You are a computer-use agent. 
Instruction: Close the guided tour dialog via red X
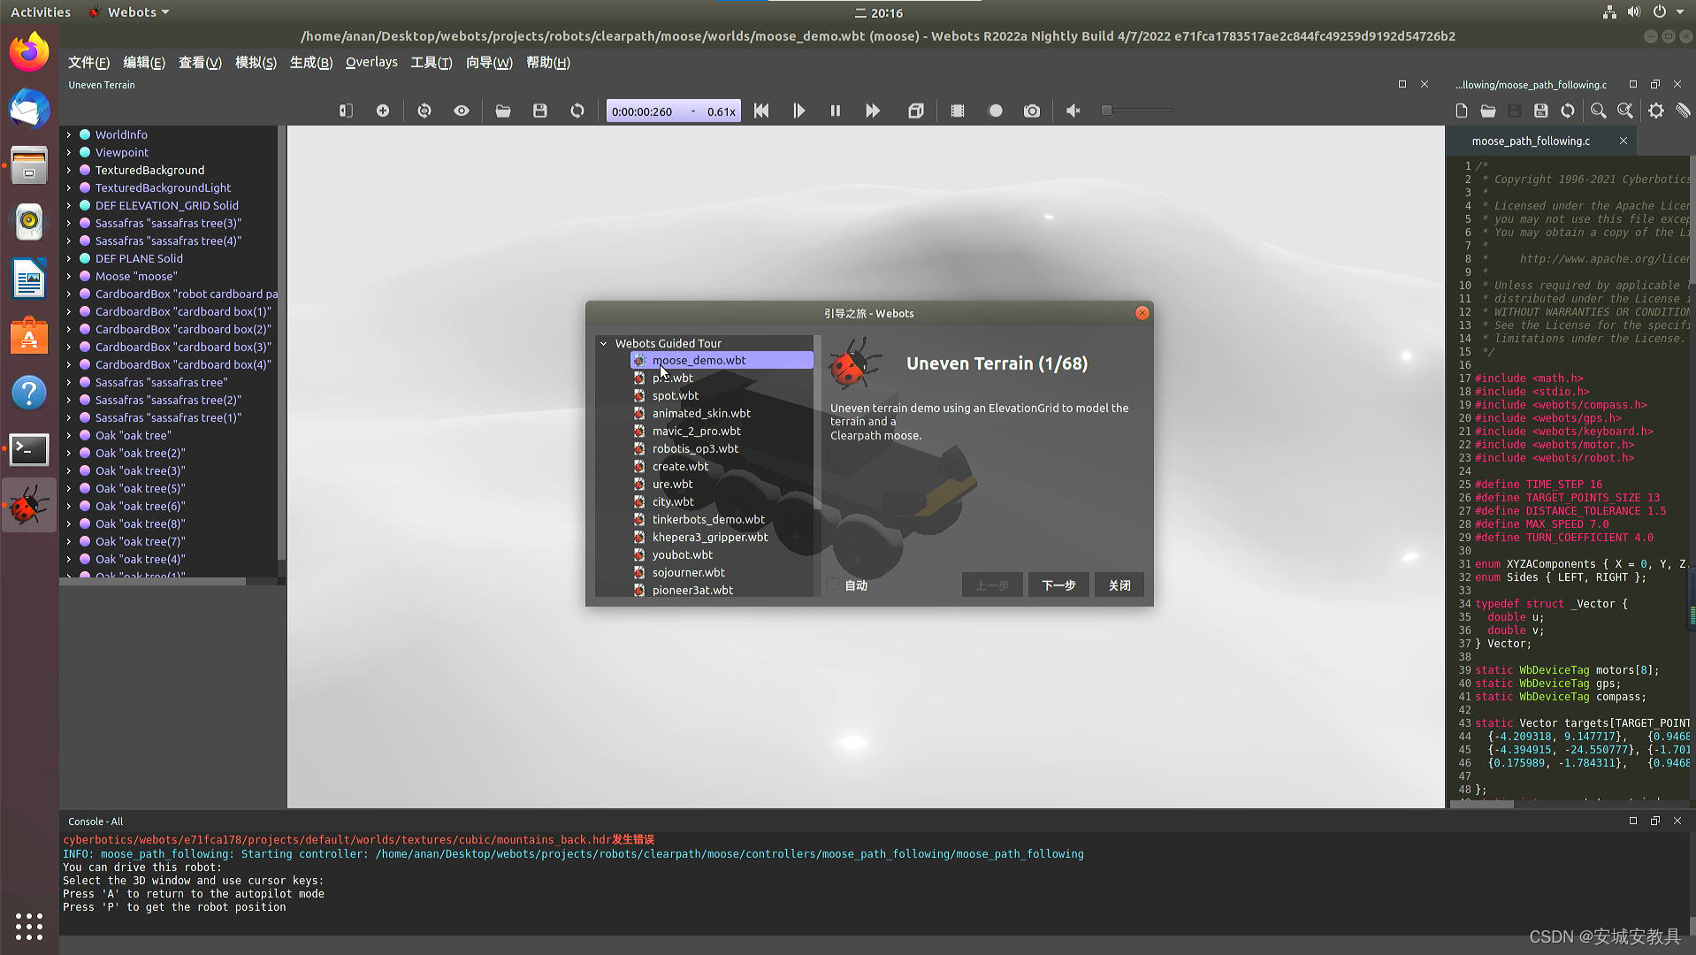click(1142, 313)
